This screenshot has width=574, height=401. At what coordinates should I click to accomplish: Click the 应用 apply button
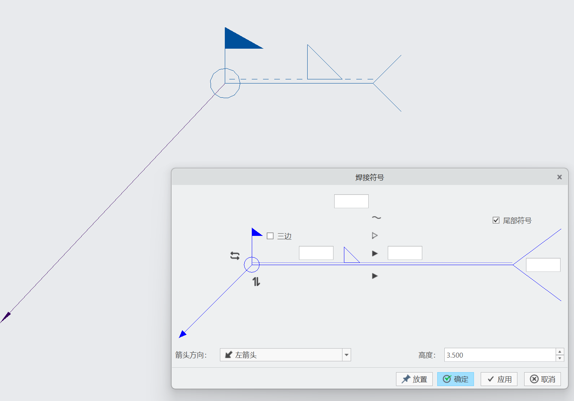499,379
